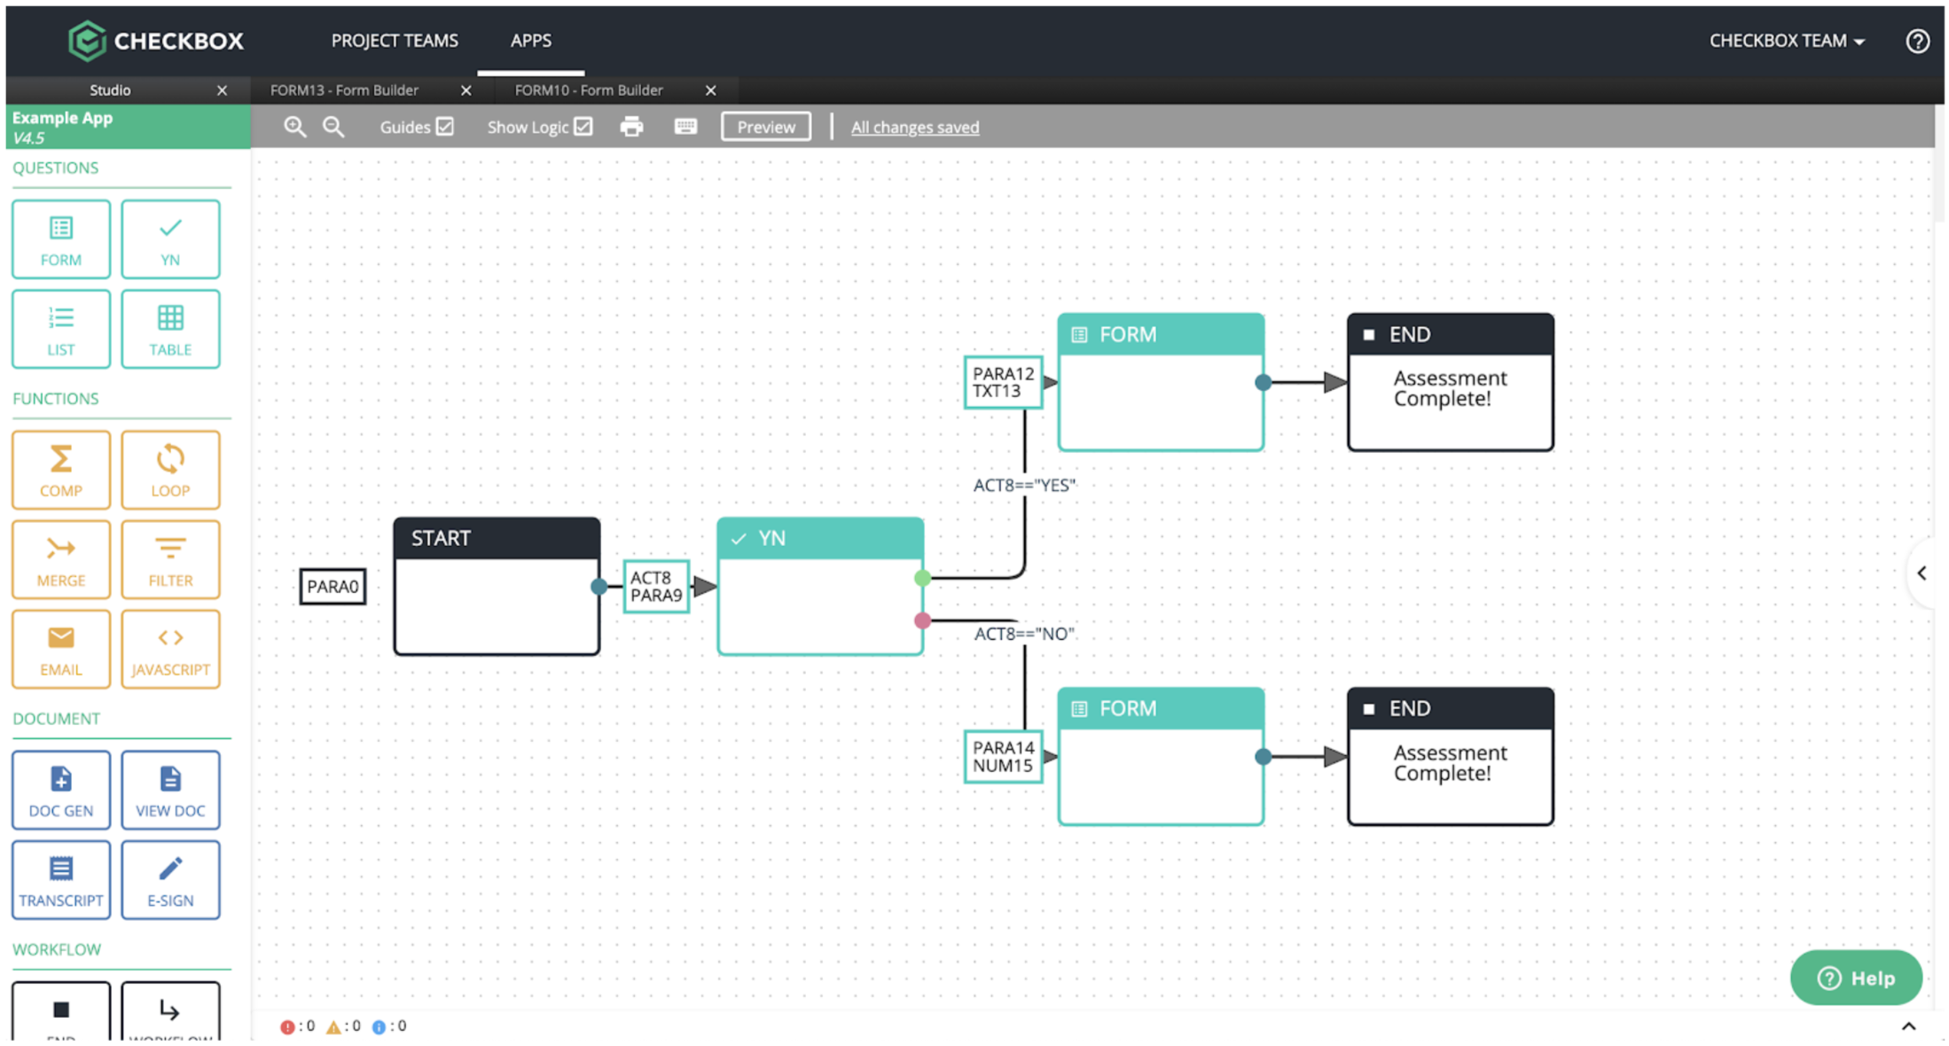
Task: Open the PROJECT TEAMS menu
Action: [x=395, y=41]
